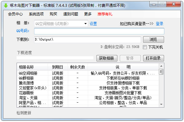Open the 遇到问题 menu
The image size is (184, 122).
point(71,14)
